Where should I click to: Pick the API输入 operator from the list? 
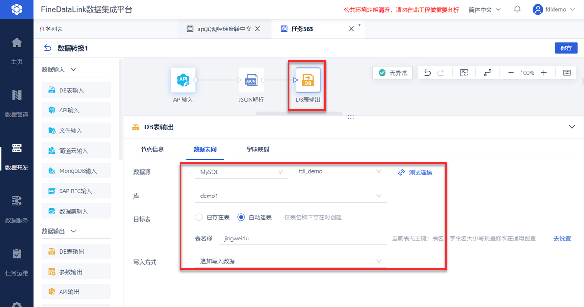[x=76, y=110]
